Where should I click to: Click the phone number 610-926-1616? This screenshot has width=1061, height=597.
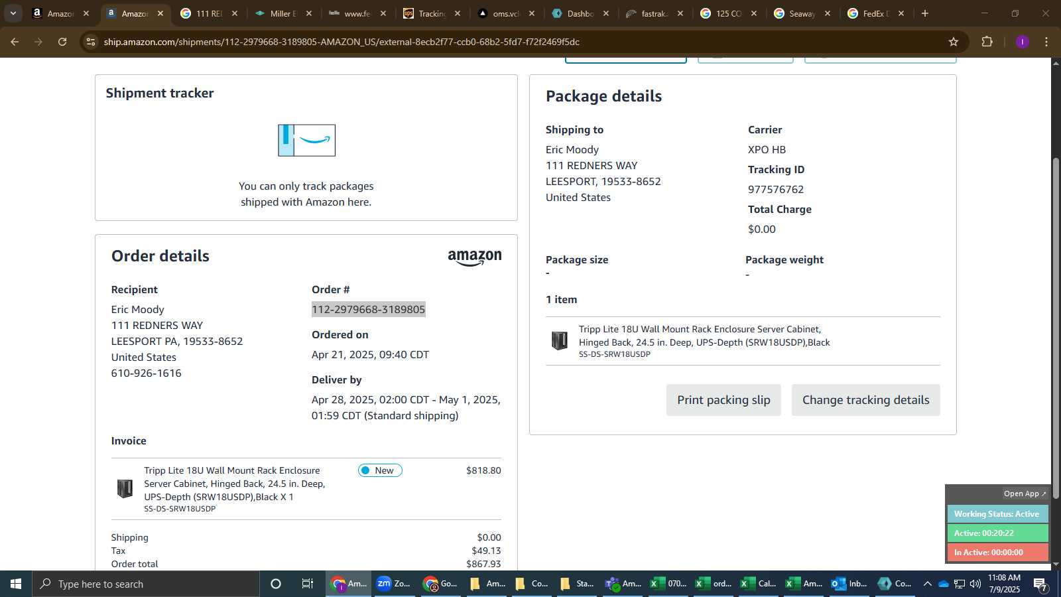coord(146,373)
